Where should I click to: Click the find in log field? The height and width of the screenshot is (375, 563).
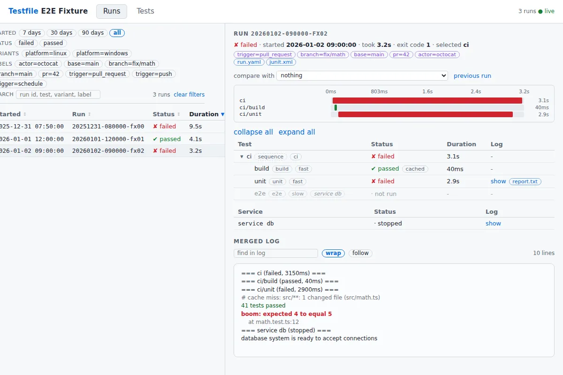click(x=276, y=253)
